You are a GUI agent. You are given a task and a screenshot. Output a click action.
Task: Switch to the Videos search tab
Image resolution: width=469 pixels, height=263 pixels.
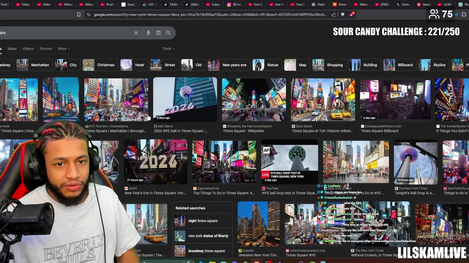pyautogui.click(x=28, y=49)
